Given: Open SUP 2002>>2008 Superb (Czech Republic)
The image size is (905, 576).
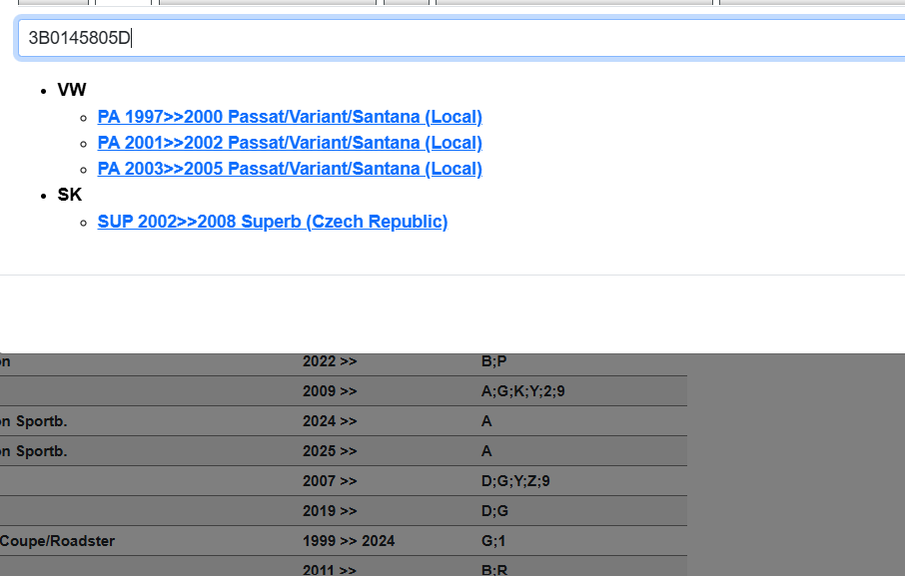Looking at the screenshot, I should click(272, 222).
